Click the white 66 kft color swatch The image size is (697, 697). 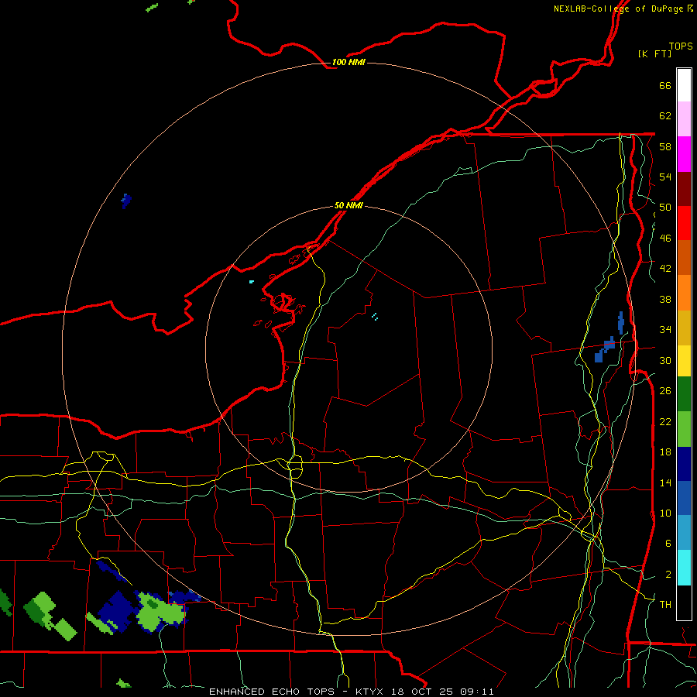[x=684, y=85]
